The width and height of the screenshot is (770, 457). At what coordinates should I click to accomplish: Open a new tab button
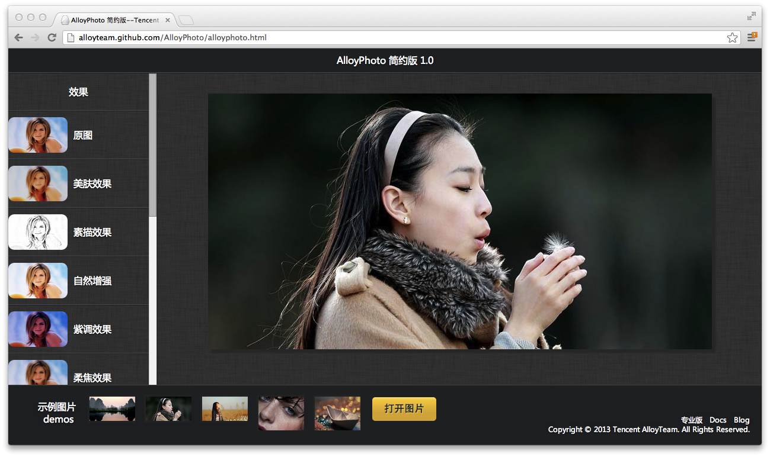pos(186,21)
